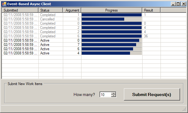188x113 pixels.
Task: Click the Submit New Work Items group label
Action: coord(25,84)
